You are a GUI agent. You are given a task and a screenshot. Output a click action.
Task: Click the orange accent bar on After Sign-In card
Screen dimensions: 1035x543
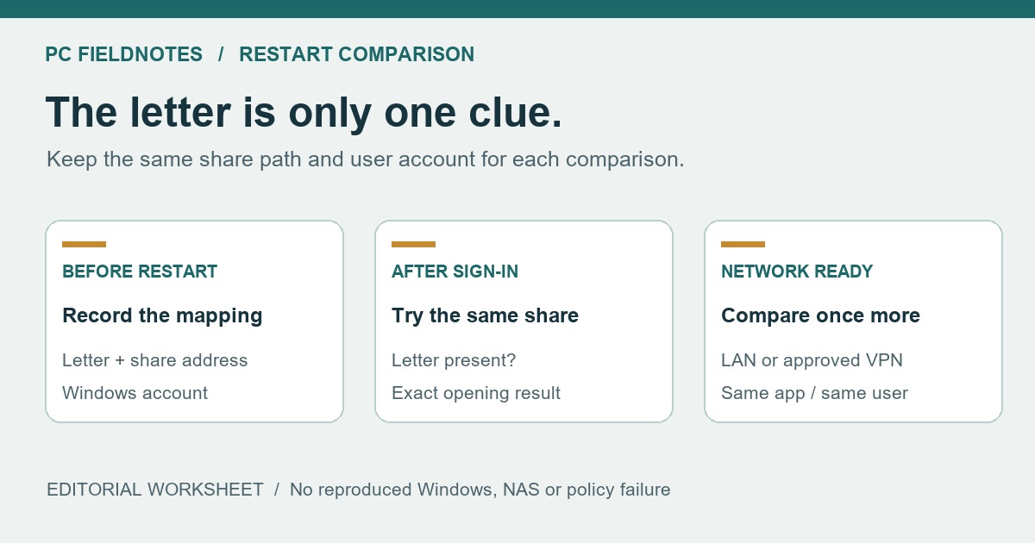pos(413,244)
